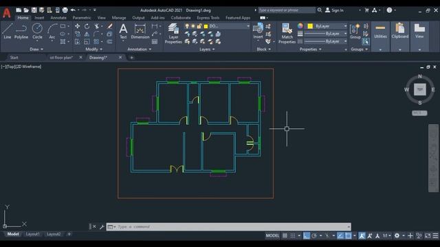Open Layer Properties manager
This screenshot has width=440, height=247.
point(173,34)
